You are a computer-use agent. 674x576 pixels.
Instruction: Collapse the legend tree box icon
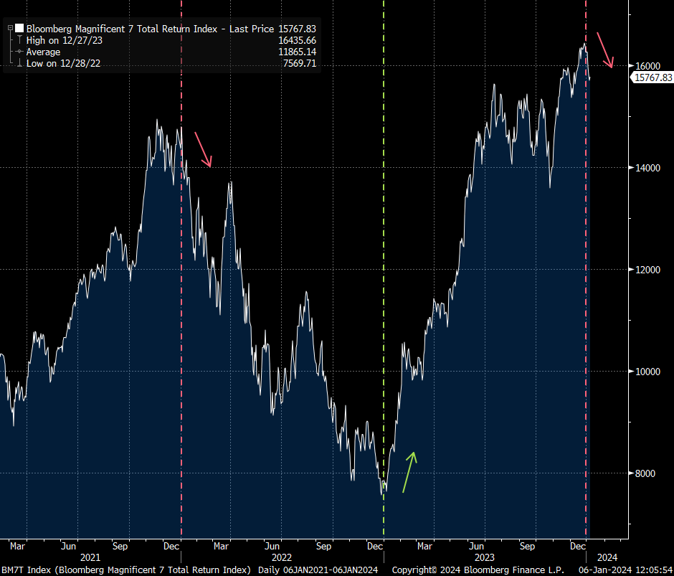10,28
